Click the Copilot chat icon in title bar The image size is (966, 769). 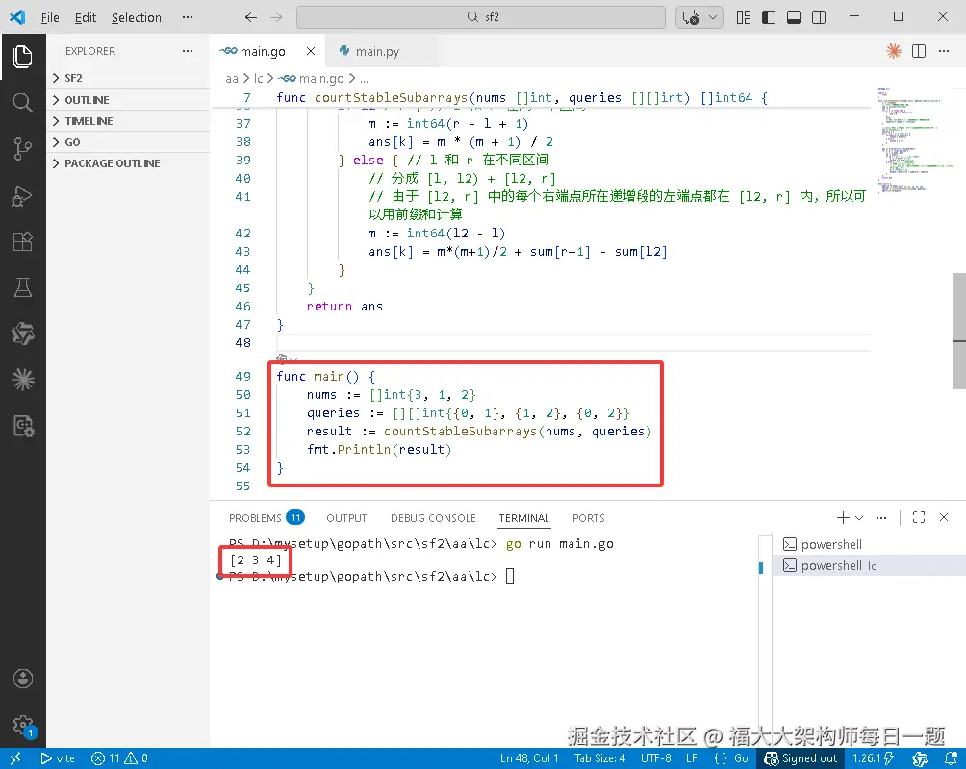691,17
